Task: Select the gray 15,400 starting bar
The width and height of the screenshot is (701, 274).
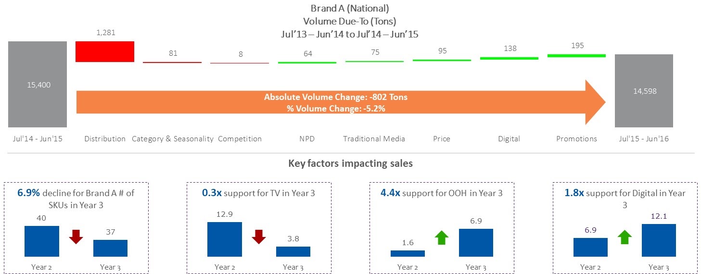Action: coord(38,84)
